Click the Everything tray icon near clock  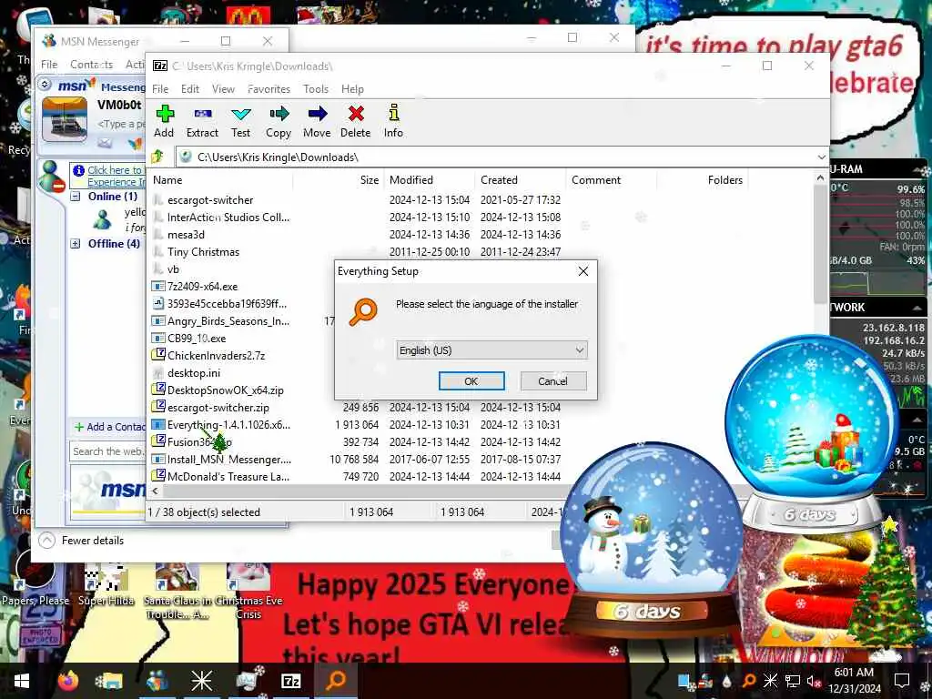pyautogui.click(x=748, y=681)
